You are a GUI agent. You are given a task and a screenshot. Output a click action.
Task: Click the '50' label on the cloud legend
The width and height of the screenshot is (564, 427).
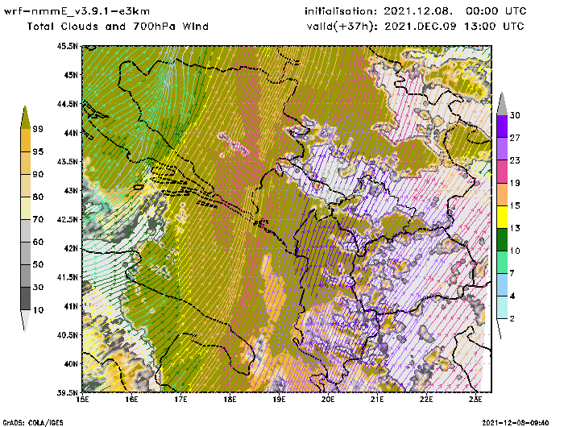[38, 264]
